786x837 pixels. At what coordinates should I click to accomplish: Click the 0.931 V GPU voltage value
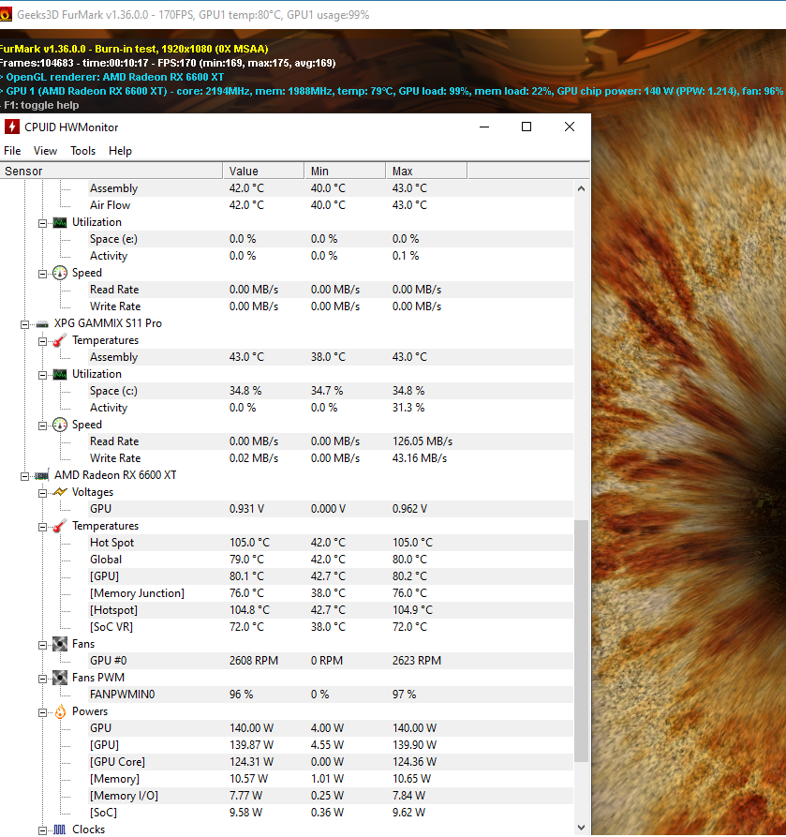point(246,509)
